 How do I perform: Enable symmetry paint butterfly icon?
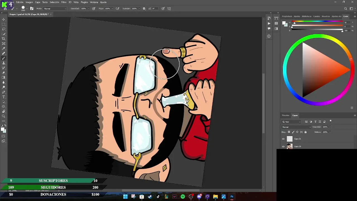[169, 9]
